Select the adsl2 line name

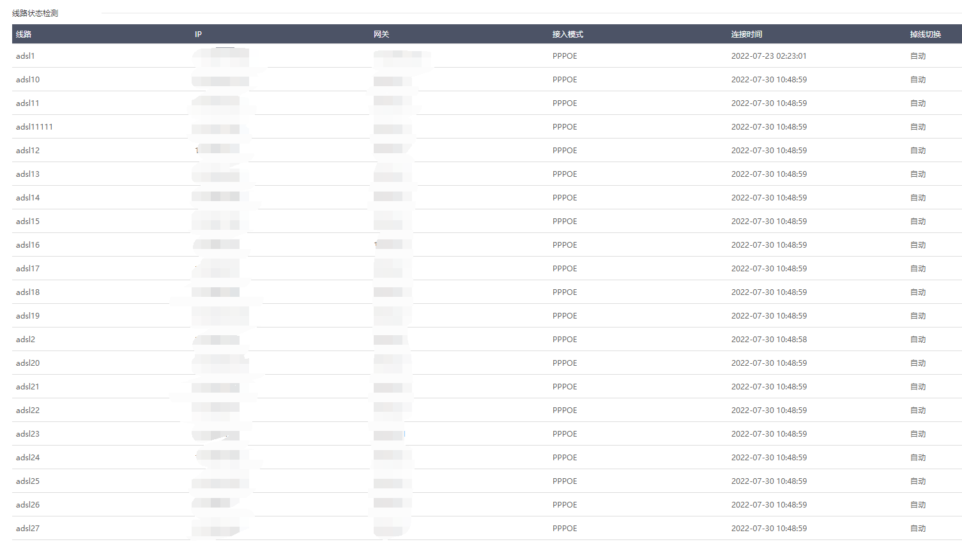(x=26, y=340)
